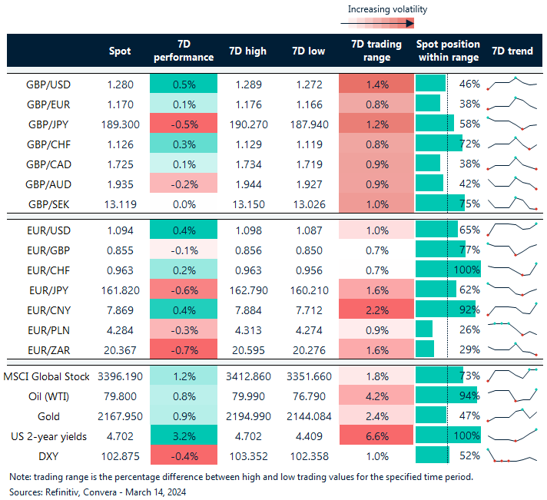Click the Spot column header
547x500 pixels.
tap(120, 51)
